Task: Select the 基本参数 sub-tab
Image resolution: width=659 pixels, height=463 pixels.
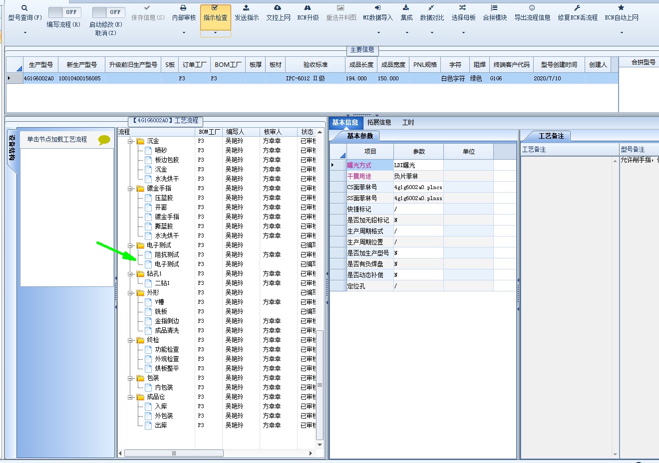Action: 359,136
